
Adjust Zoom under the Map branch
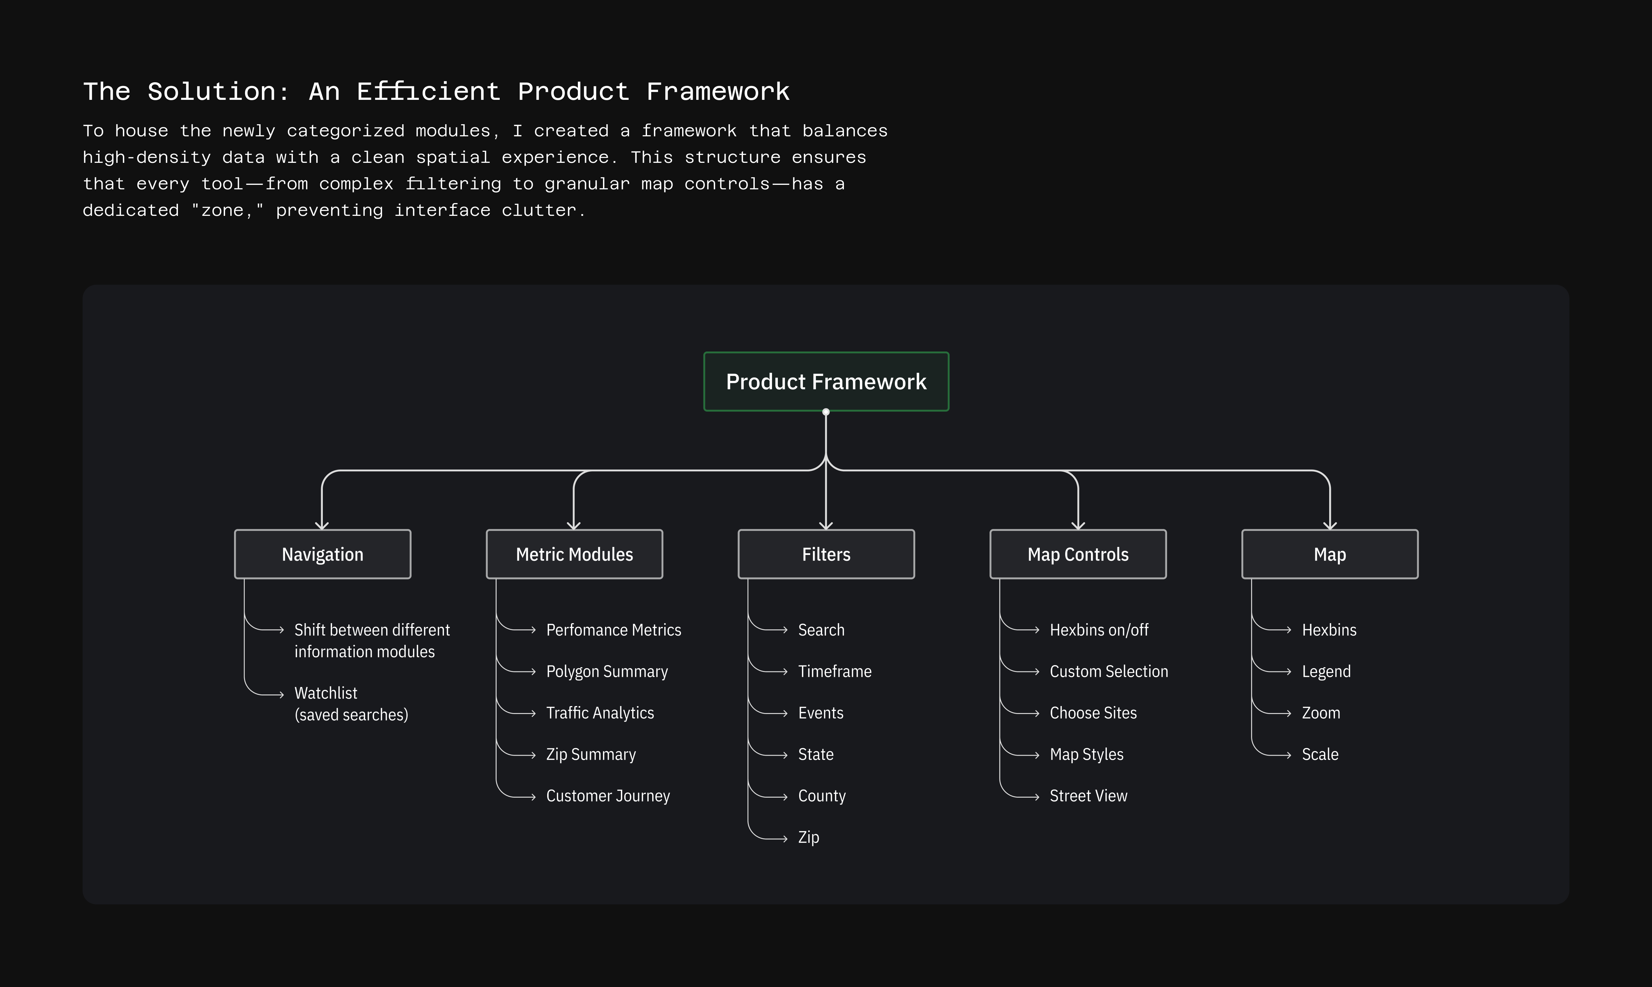(1320, 712)
